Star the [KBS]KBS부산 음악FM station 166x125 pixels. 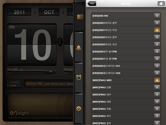point(157,59)
